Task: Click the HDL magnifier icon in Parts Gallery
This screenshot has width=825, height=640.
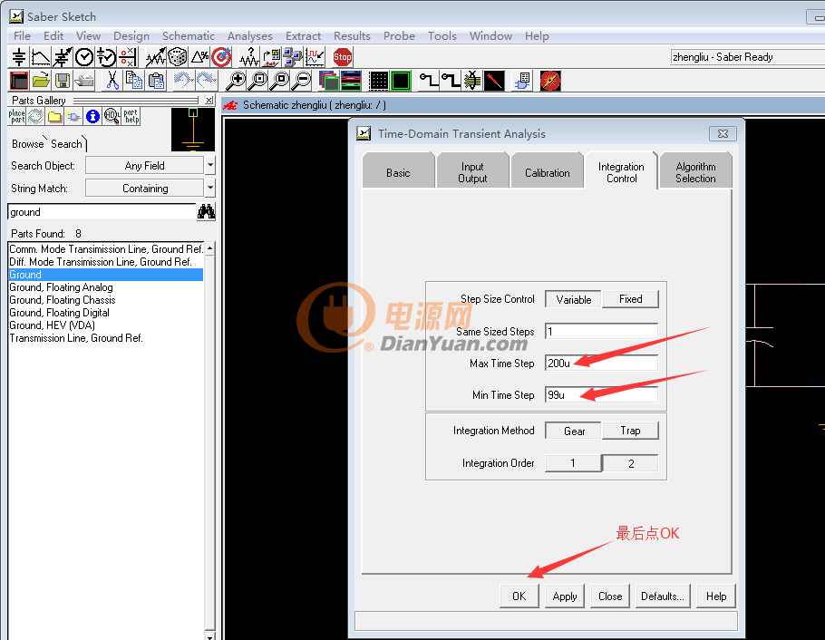Action: click(x=112, y=116)
